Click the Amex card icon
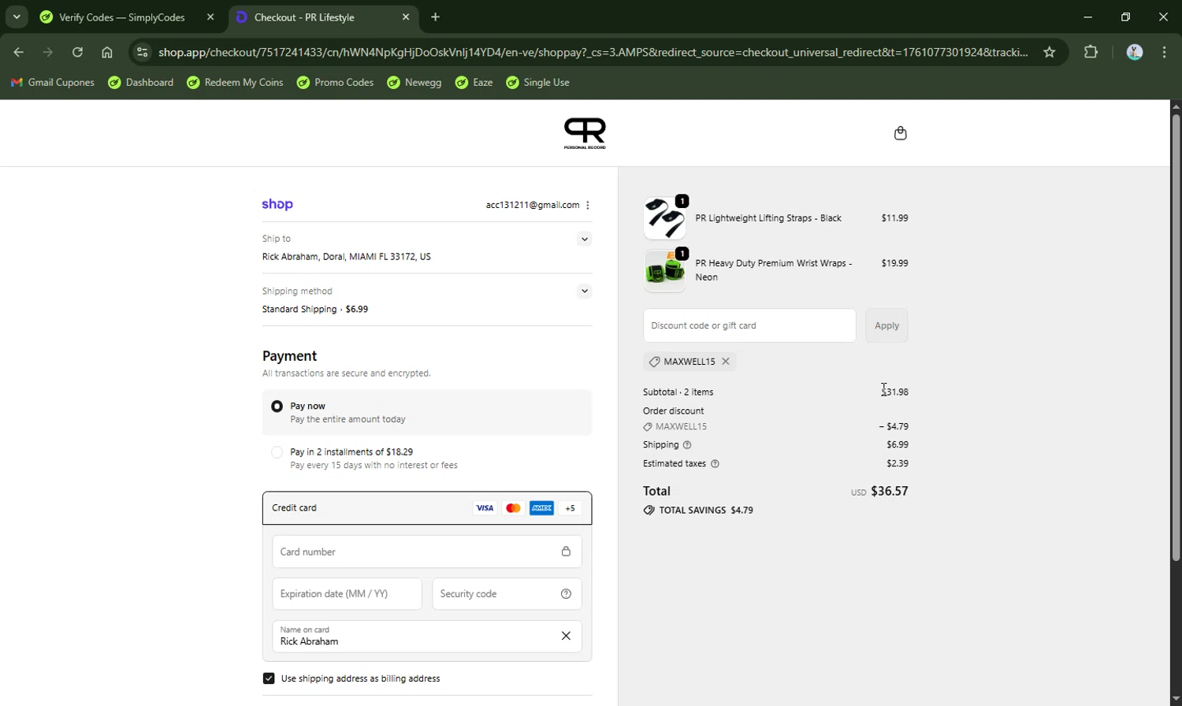The image size is (1182, 706). click(x=541, y=508)
